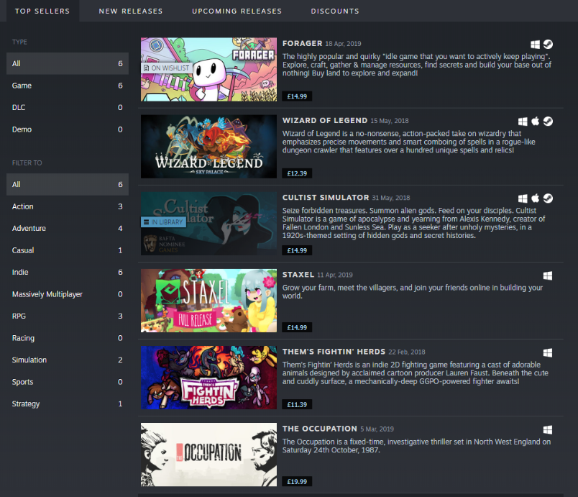Click The Occupation date 5 Mar, 2019
578x497 pixels.
(x=377, y=429)
